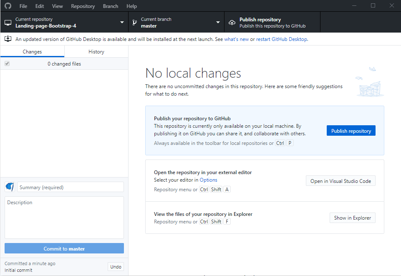401x276 pixels.
Task: Click the cloud upload icon for Publish repository
Action: 232,23
